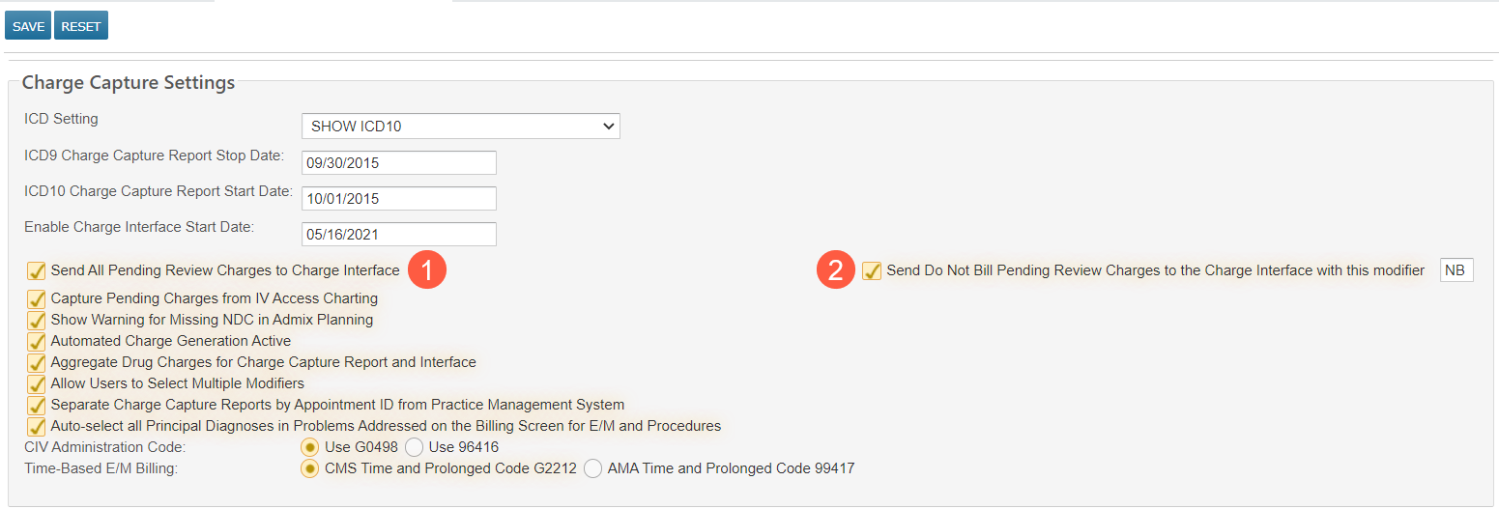Viewport: 1499px width, 509px height.
Task: Click the RESET button
Action: click(x=81, y=26)
